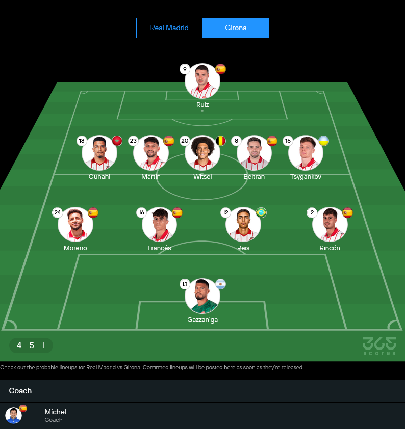Click the Morocco flag next to Ounahi
Screen dimensions: 405x429
pyautogui.click(x=117, y=141)
